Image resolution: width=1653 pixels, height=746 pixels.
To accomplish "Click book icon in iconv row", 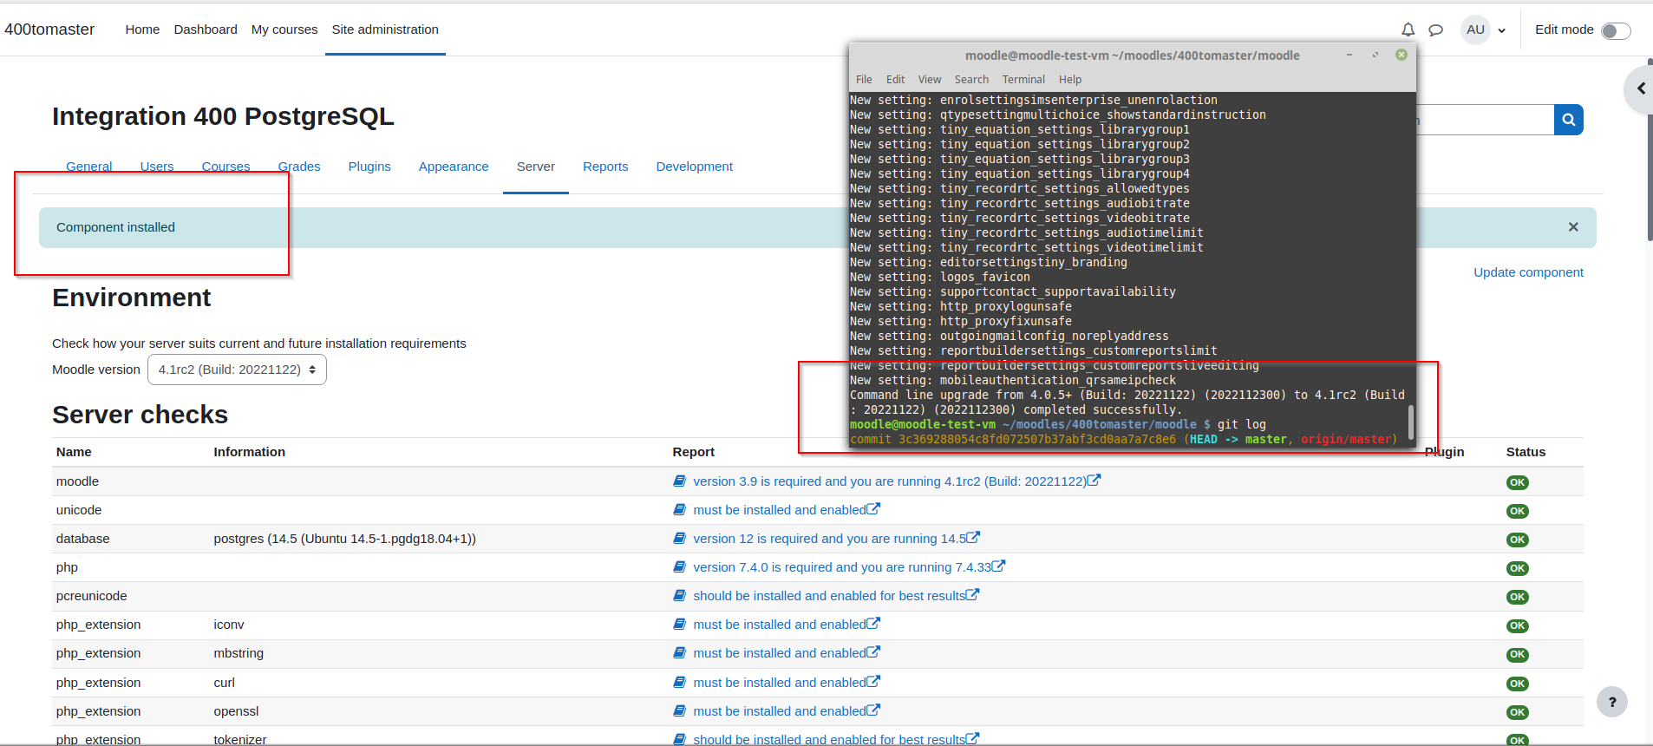I will pos(680,624).
